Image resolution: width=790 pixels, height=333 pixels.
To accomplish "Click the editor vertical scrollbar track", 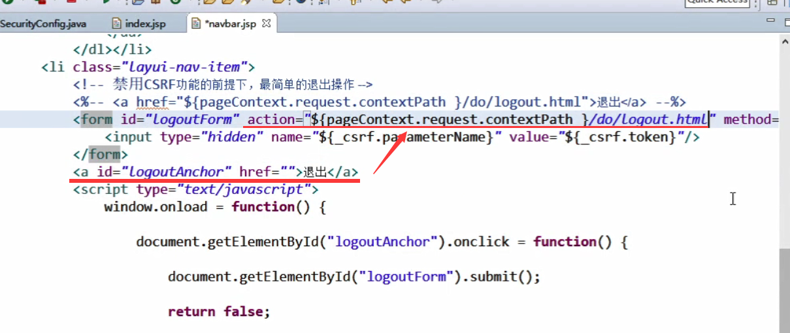I will pyautogui.click(x=785, y=189).
